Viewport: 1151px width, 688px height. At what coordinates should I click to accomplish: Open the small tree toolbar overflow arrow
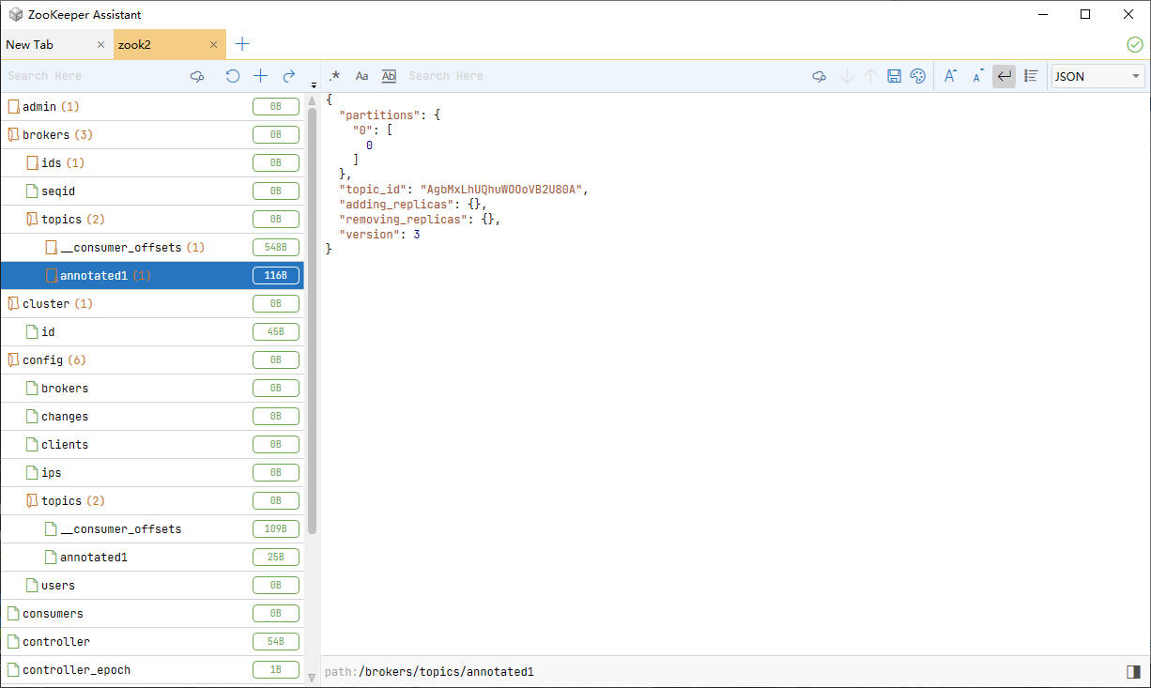(x=314, y=84)
